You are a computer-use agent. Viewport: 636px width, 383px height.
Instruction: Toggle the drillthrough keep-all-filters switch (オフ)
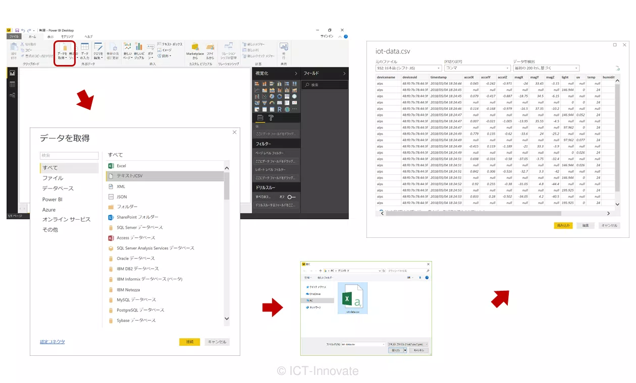pyautogui.click(x=291, y=197)
